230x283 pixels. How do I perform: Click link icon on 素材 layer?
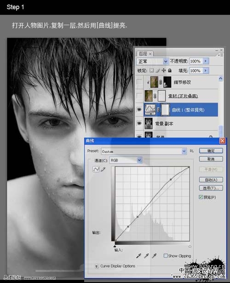(x=155, y=96)
